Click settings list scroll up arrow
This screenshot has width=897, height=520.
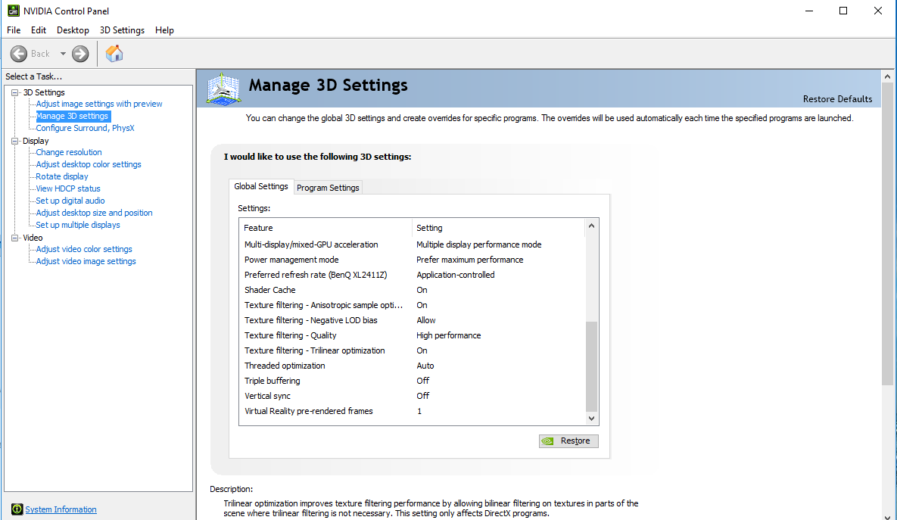coord(591,226)
